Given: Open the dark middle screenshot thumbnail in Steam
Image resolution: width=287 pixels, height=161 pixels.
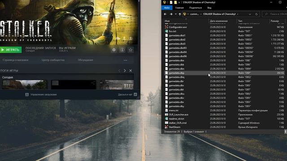Looking at the screenshot, I should 74,85.
